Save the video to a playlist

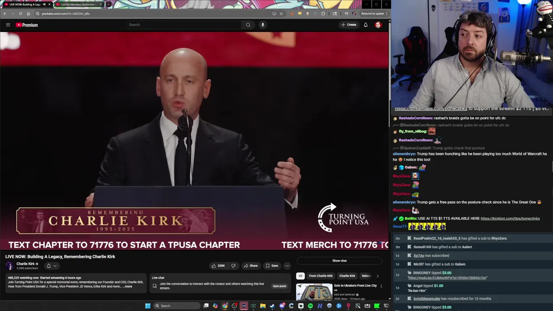272,266
